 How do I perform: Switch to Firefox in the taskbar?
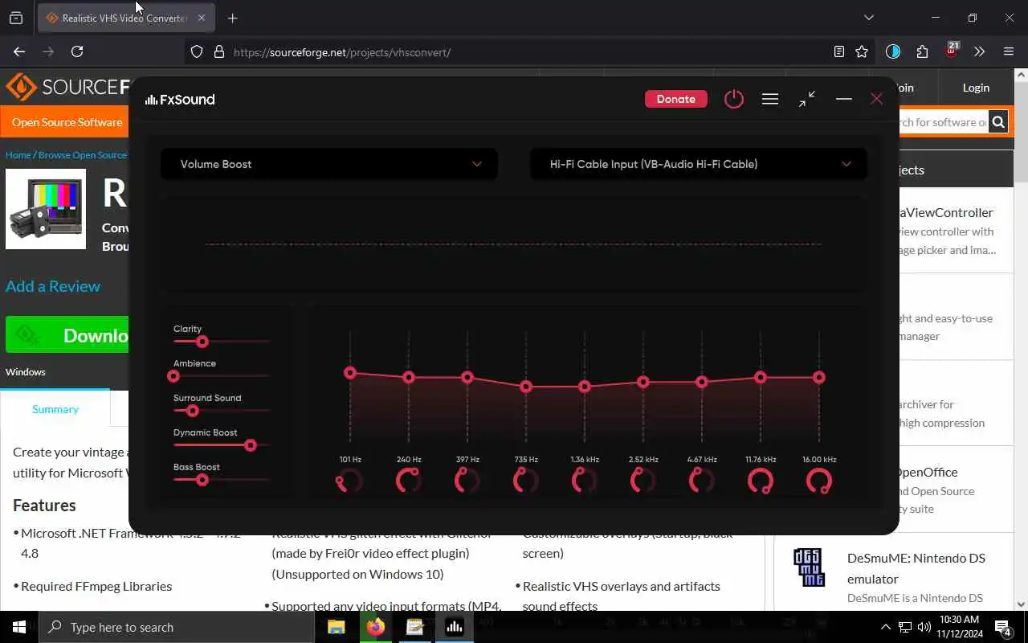click(375, 627)
